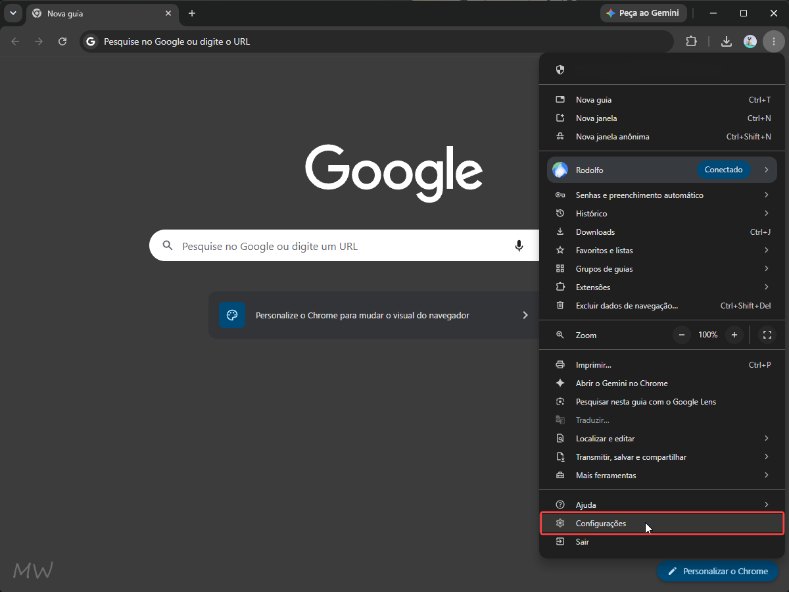Screen dimensions: 789x592
Task: Expand Mais ferramentas submenu
Action: coord(662,476)
